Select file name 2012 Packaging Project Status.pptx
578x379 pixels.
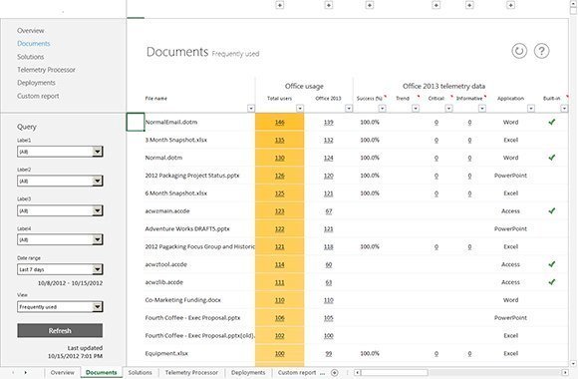coord(192,176)
